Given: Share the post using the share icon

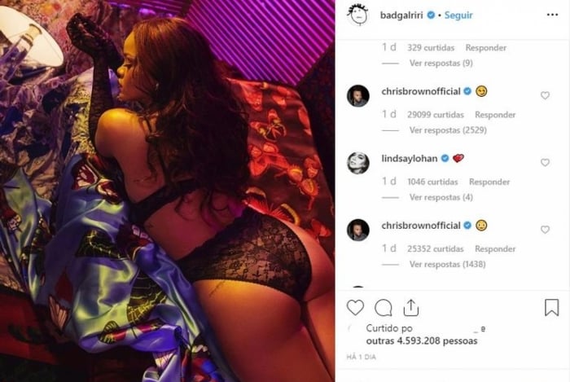Looking at the screenshot, I should tap(410, 308).
